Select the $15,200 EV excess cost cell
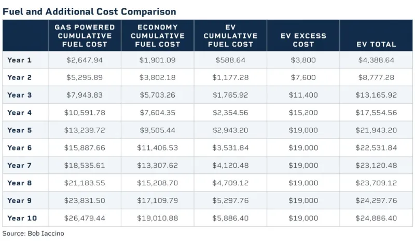 pos(303,113)
